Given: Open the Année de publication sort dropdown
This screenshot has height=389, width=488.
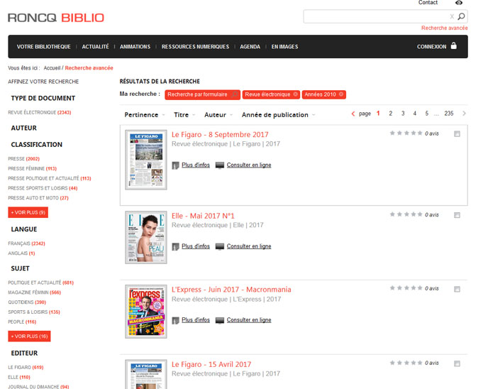Looking at the screenshot, I should coord(278,115).
